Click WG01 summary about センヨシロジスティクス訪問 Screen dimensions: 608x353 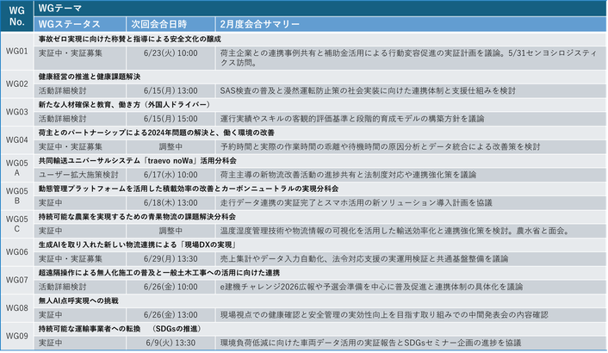click(x=409, y=58)
